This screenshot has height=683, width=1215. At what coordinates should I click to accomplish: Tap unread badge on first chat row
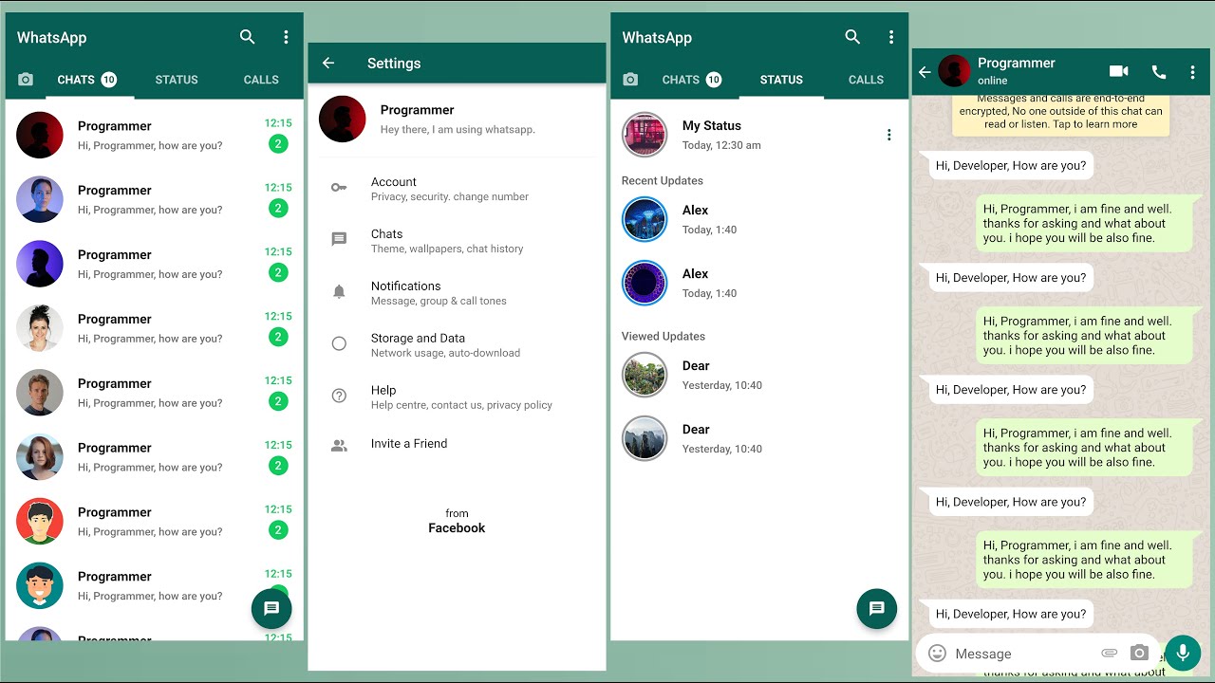[x=278, y=144]
